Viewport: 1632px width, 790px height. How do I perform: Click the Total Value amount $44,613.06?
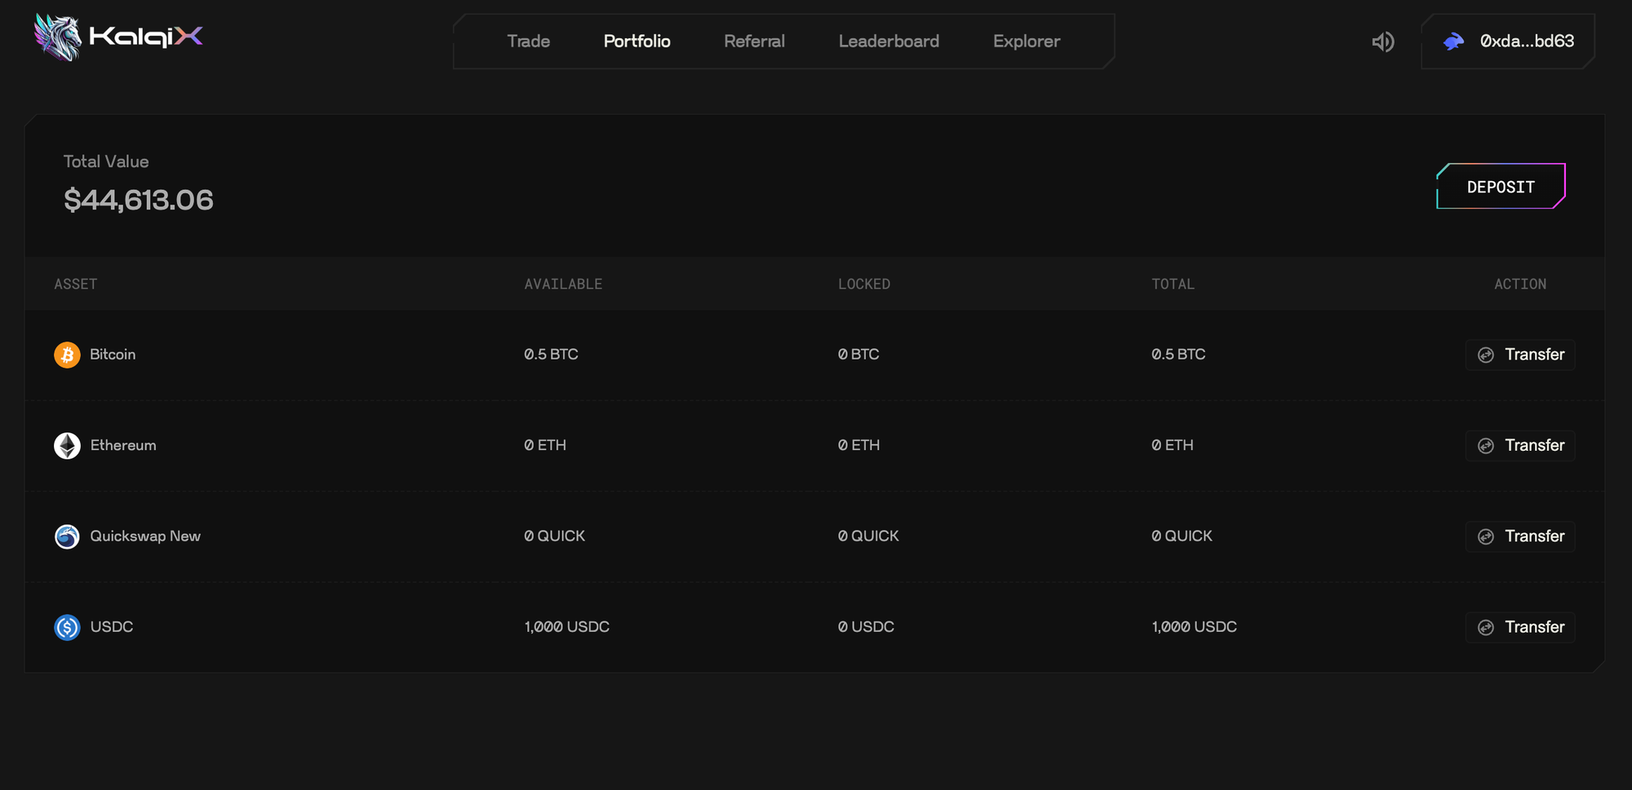pos(139,200)
